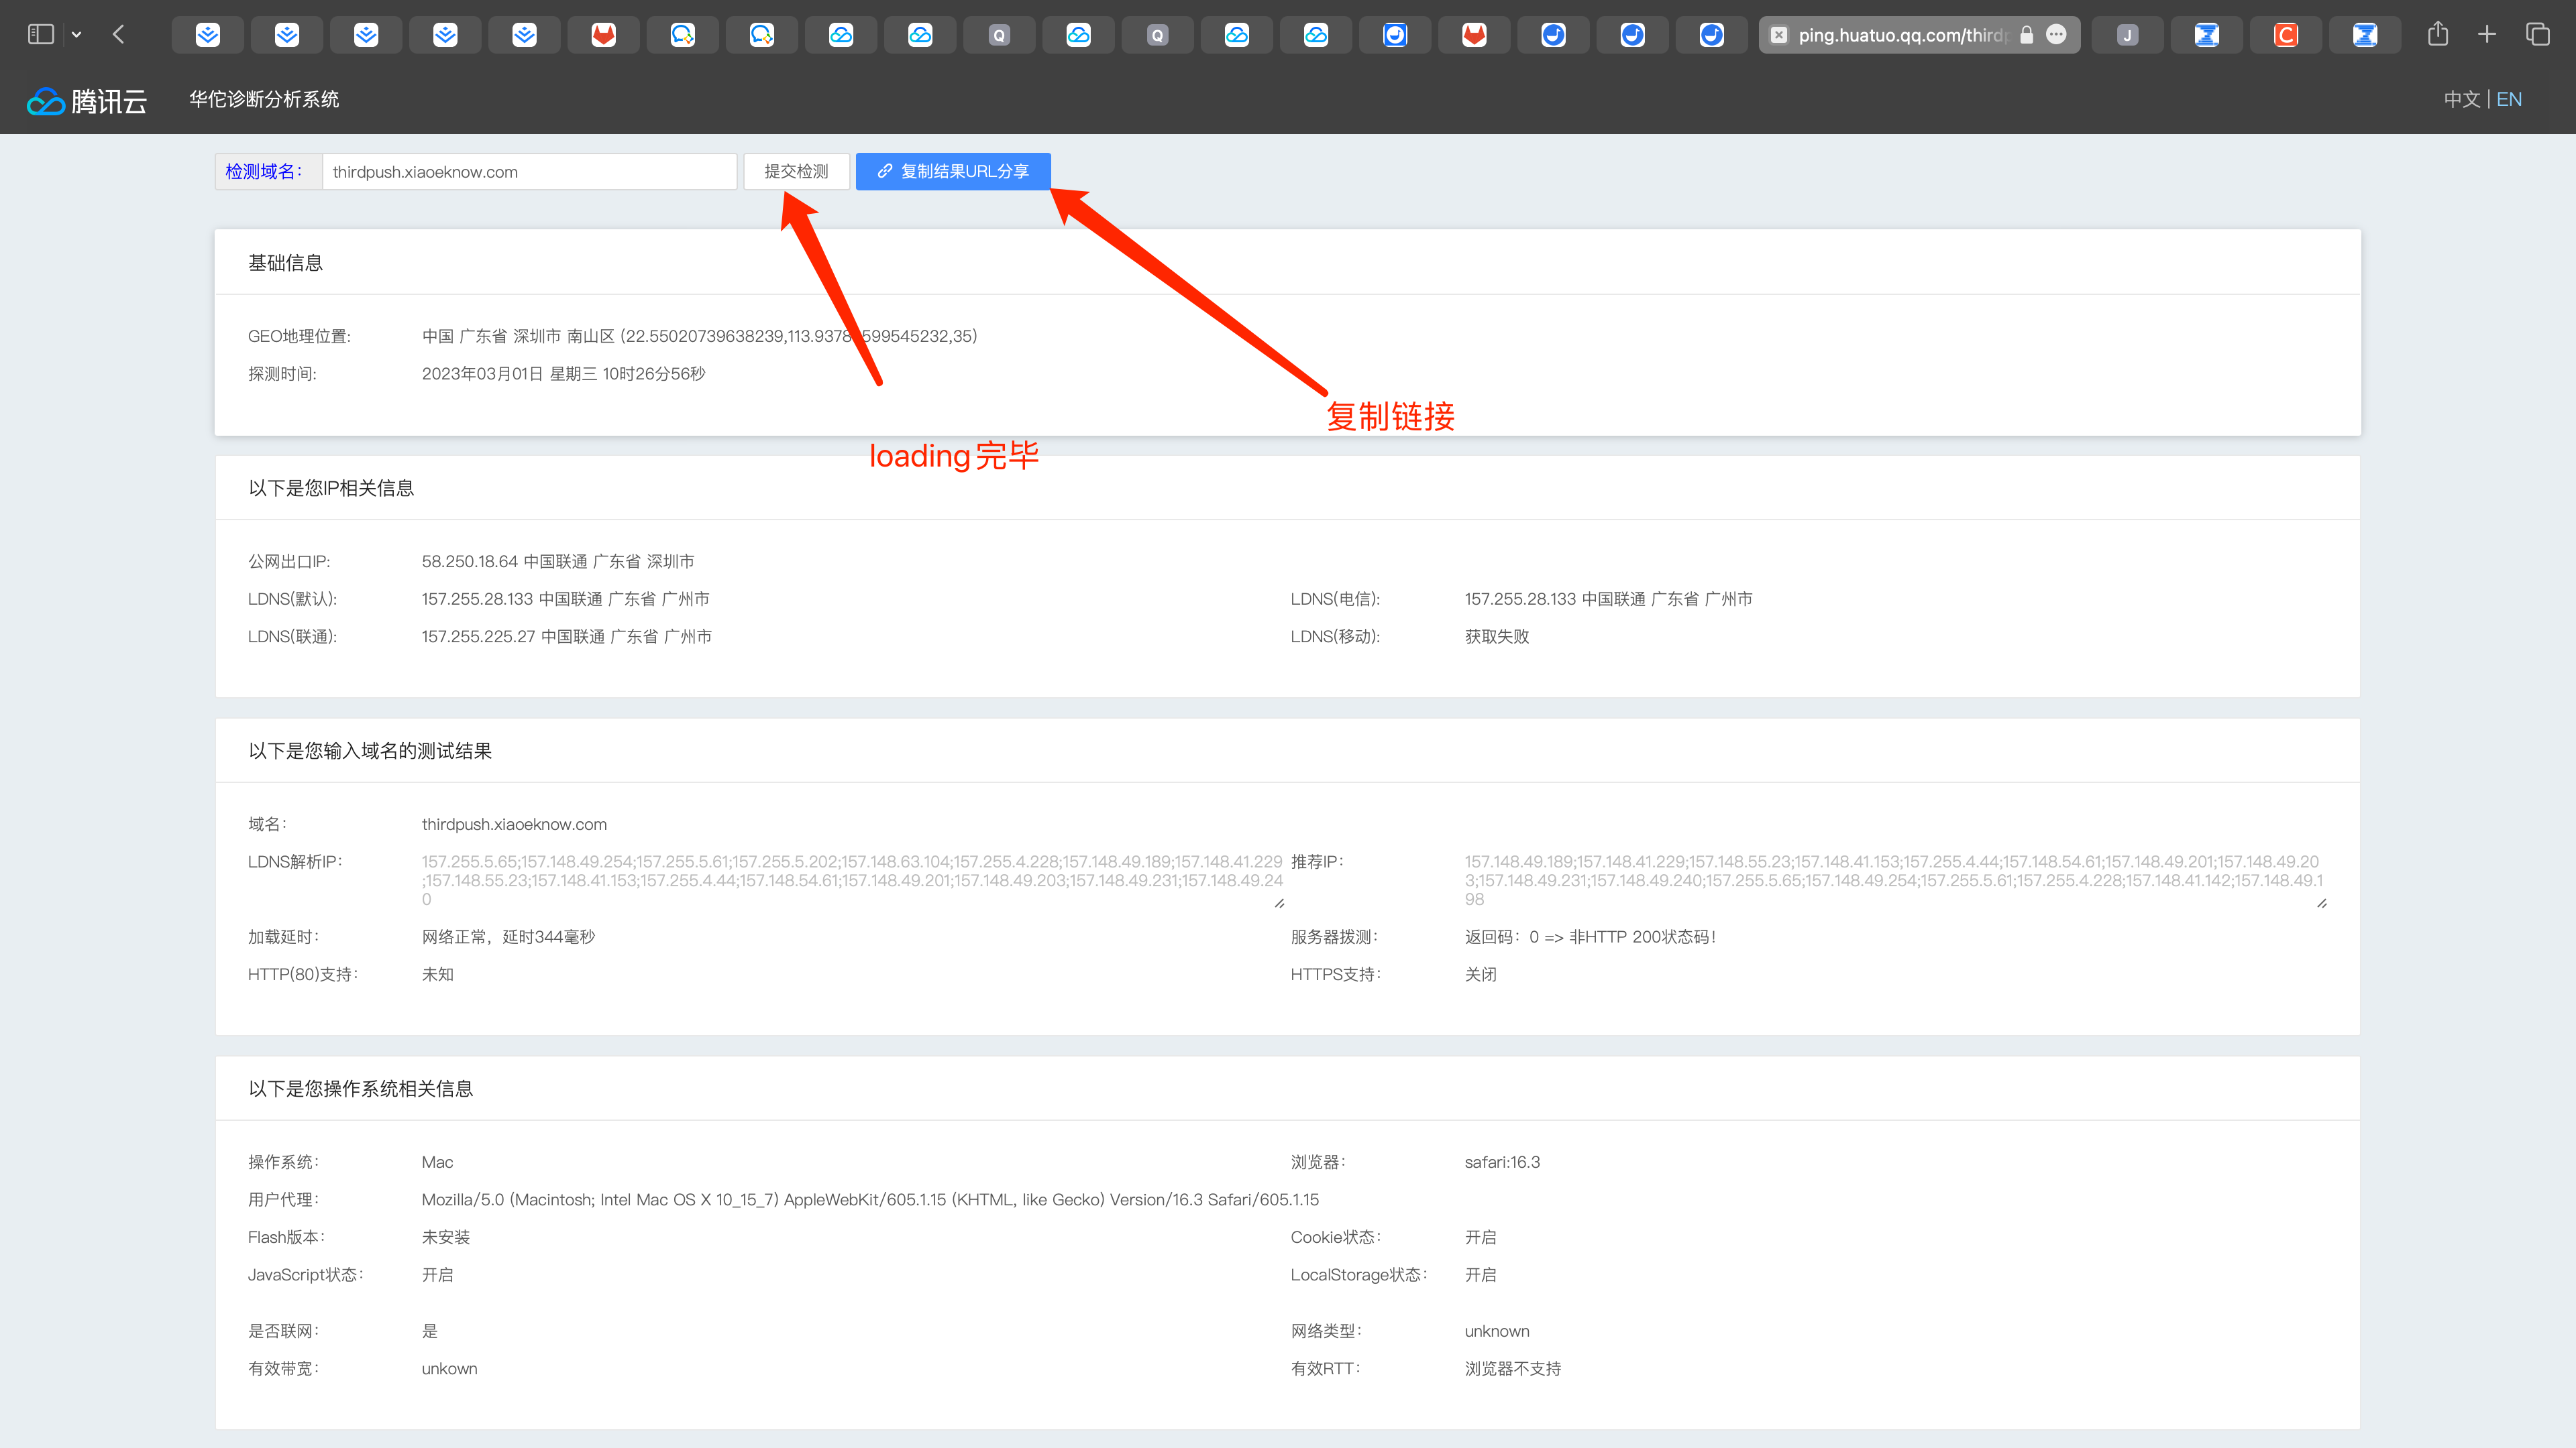The height and width of the screenshot is (1448, 2576).
Task: Switch to the leftmost GitLab fox tab
Action: click(603, 35)
